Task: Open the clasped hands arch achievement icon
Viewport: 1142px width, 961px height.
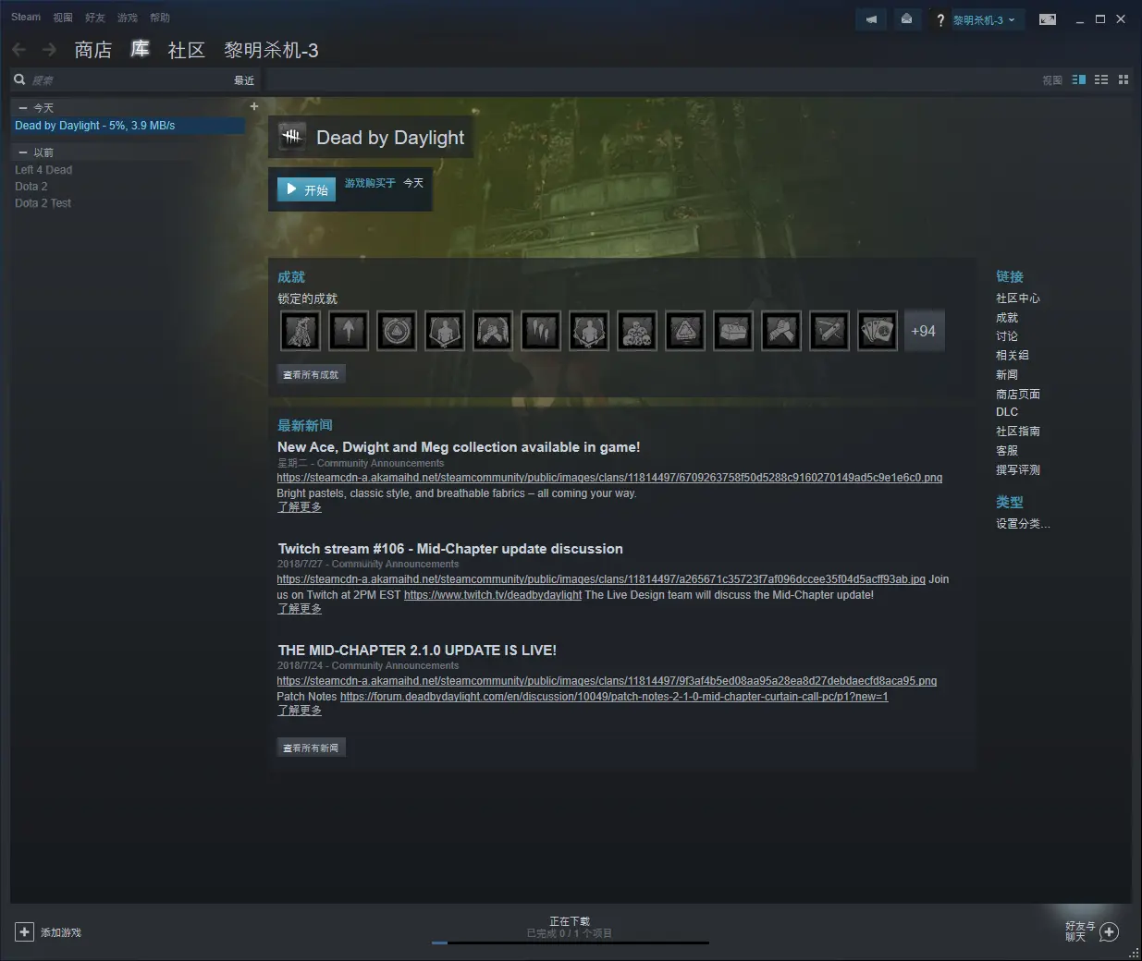Action: click(493, 331)
